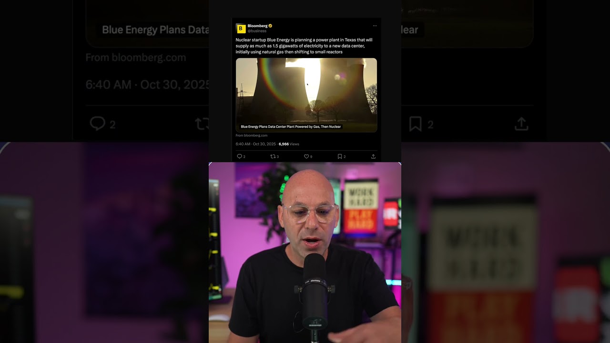Click the '6,966 Views' count
This screenshot has height=343, width=610.
click(289, 144)
